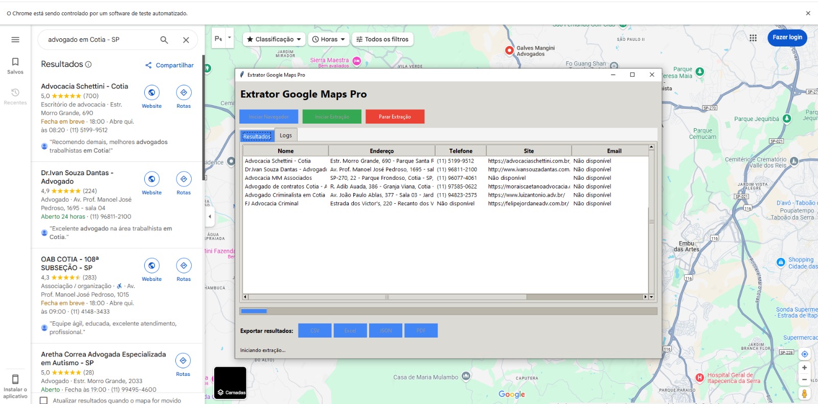The image size is (818, 404).
Task: Export results as Excel
Action: click(350, 330)
